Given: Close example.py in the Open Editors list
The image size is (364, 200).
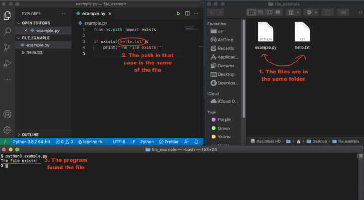Looking at the screenshot, I should coord(26,31).
